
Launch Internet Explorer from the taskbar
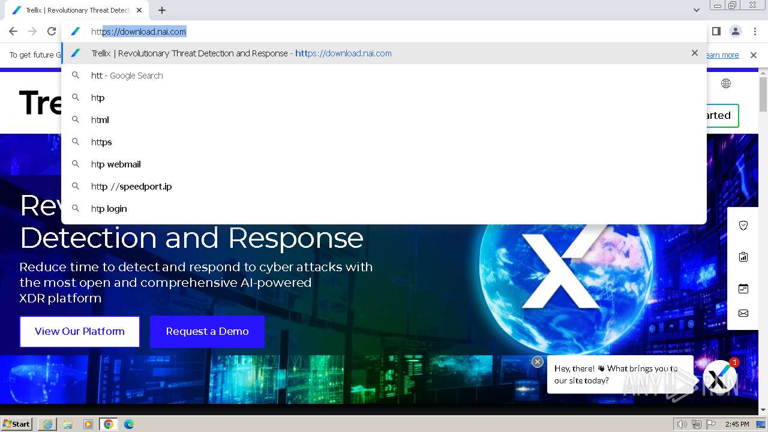(47, 424)
